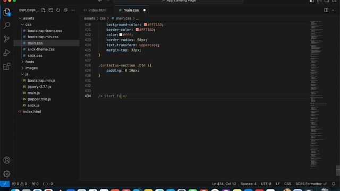The height and width of the screenshot is (191, 340).
Task: Open slick.css file
Action: click(35, 56)
